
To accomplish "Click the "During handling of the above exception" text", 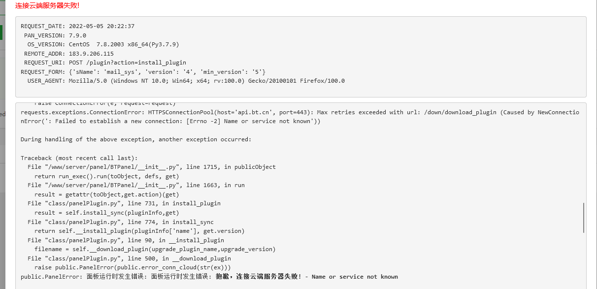I will pyautogui.click(x=136, y=139).
